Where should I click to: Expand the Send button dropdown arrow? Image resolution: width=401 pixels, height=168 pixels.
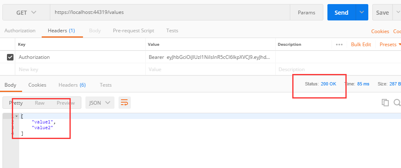pos(362,12)
